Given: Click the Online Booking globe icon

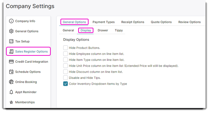Looking at the screenshot, I should coord(11,82).
